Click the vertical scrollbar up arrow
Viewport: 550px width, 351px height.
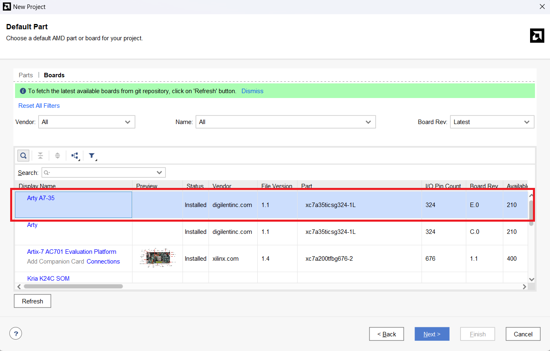pos(531,196)
